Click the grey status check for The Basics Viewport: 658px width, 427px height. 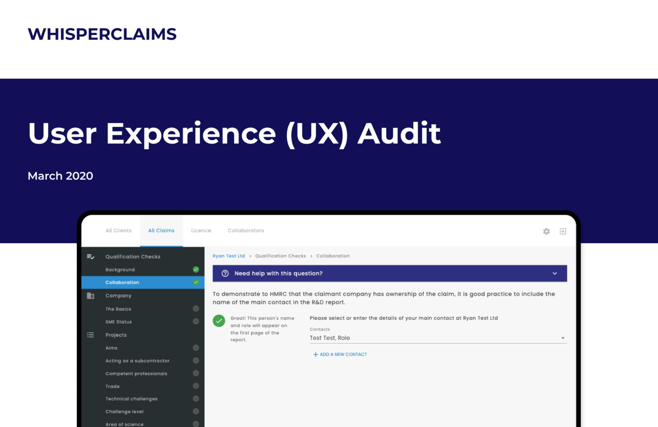point(196,309)
